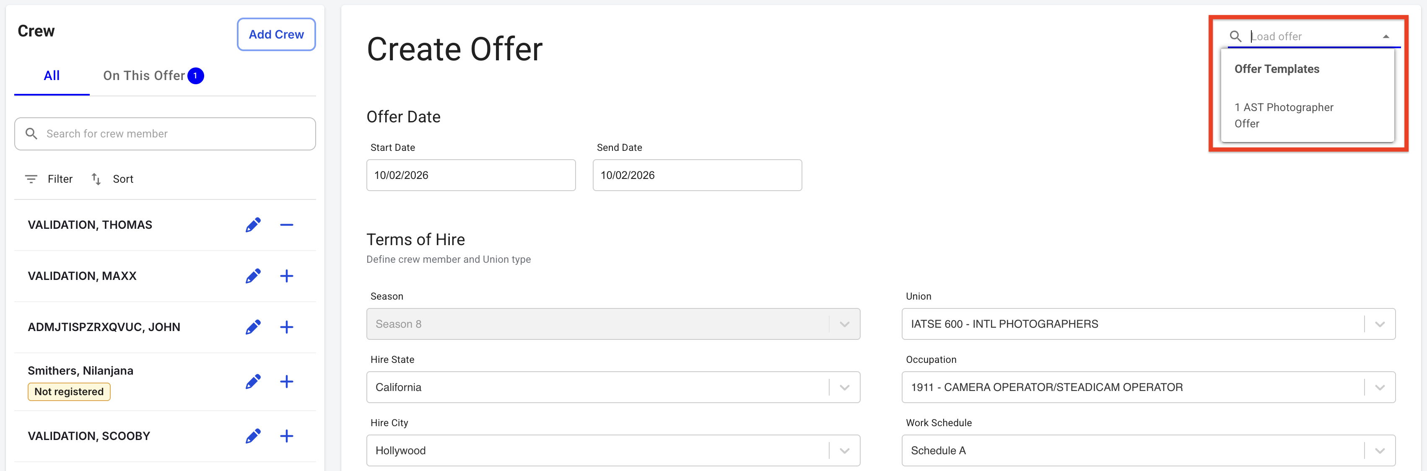This screenshot has height=471, width=1427.
Task: Select 1 AST Photographer Offer template
Action: (x=1308, y=115)
